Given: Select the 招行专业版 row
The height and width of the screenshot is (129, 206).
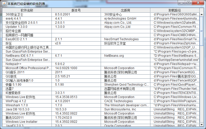Looking at the screenshot, I should pos(101,31).
